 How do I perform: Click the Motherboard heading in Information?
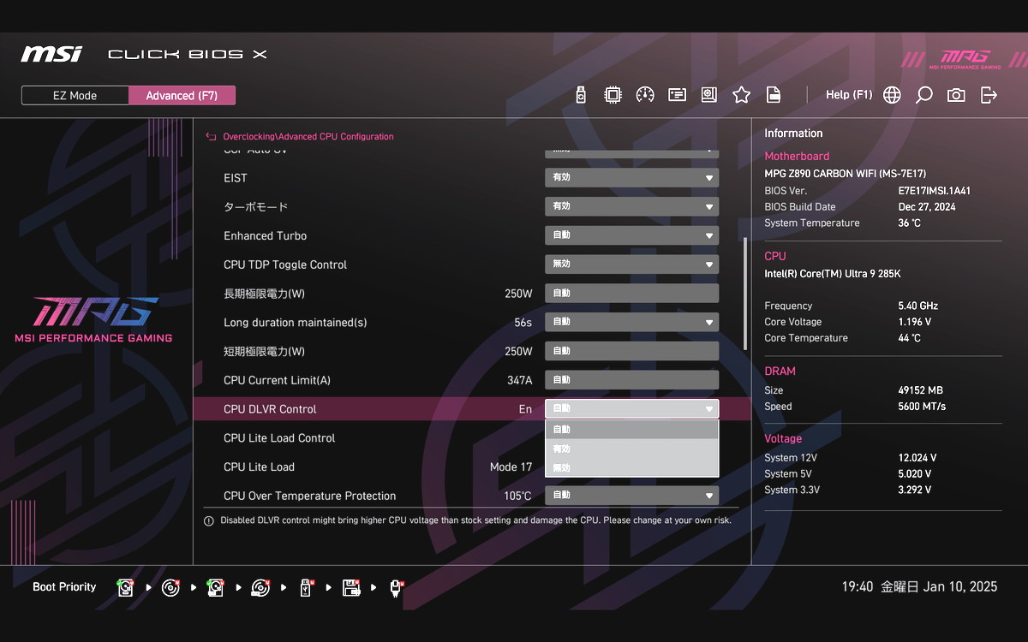797,156
